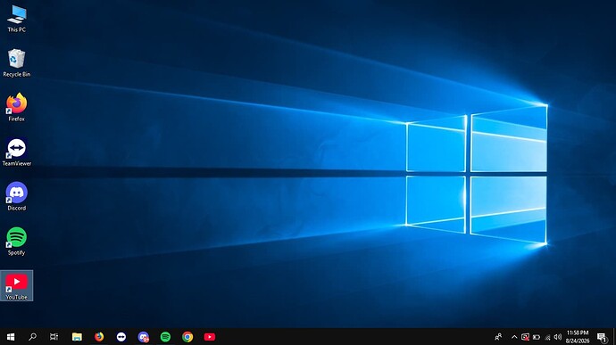Open Task View from the taskbar
The height and width of the screenshot is (345, 616).
(x=54, y=337)
